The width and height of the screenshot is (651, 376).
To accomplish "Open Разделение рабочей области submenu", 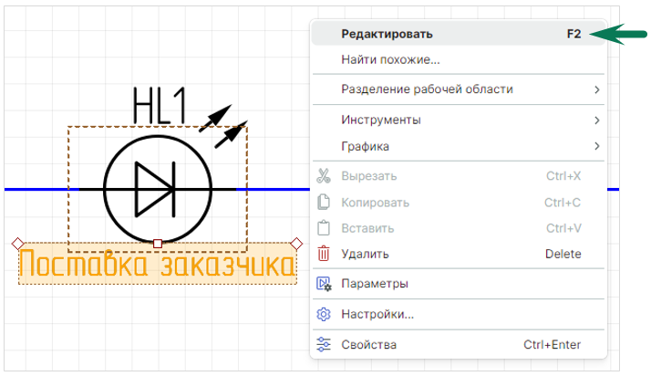I will coord(459,89).
